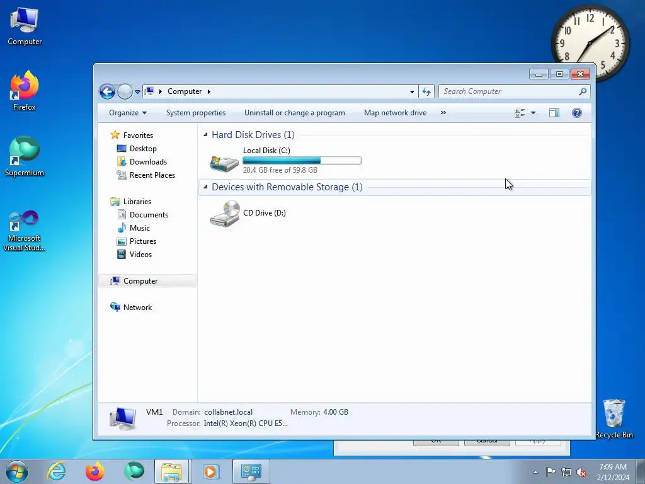This screenshot has width=645, height=484.
Task: Open the Help question mark icon
Action: 577,113
